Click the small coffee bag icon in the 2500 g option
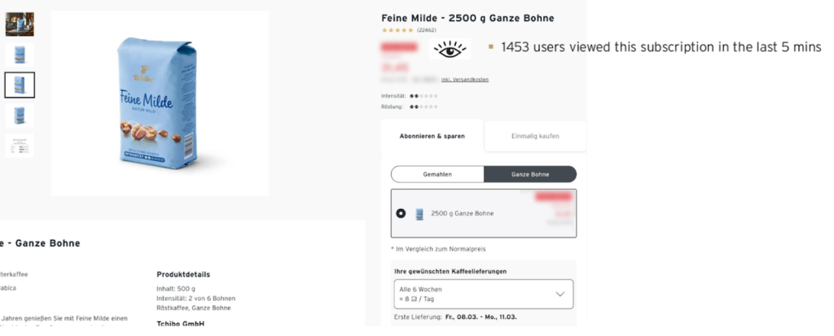The image size is (834, 336). 419,214
